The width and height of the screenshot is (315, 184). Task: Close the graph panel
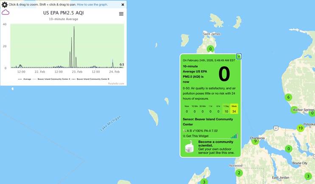[123, 5]
